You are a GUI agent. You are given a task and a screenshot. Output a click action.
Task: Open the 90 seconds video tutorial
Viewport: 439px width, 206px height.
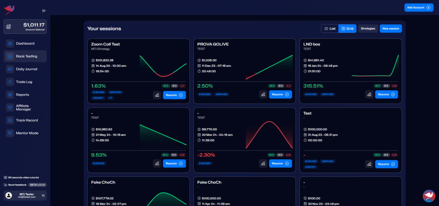(21, 177)
